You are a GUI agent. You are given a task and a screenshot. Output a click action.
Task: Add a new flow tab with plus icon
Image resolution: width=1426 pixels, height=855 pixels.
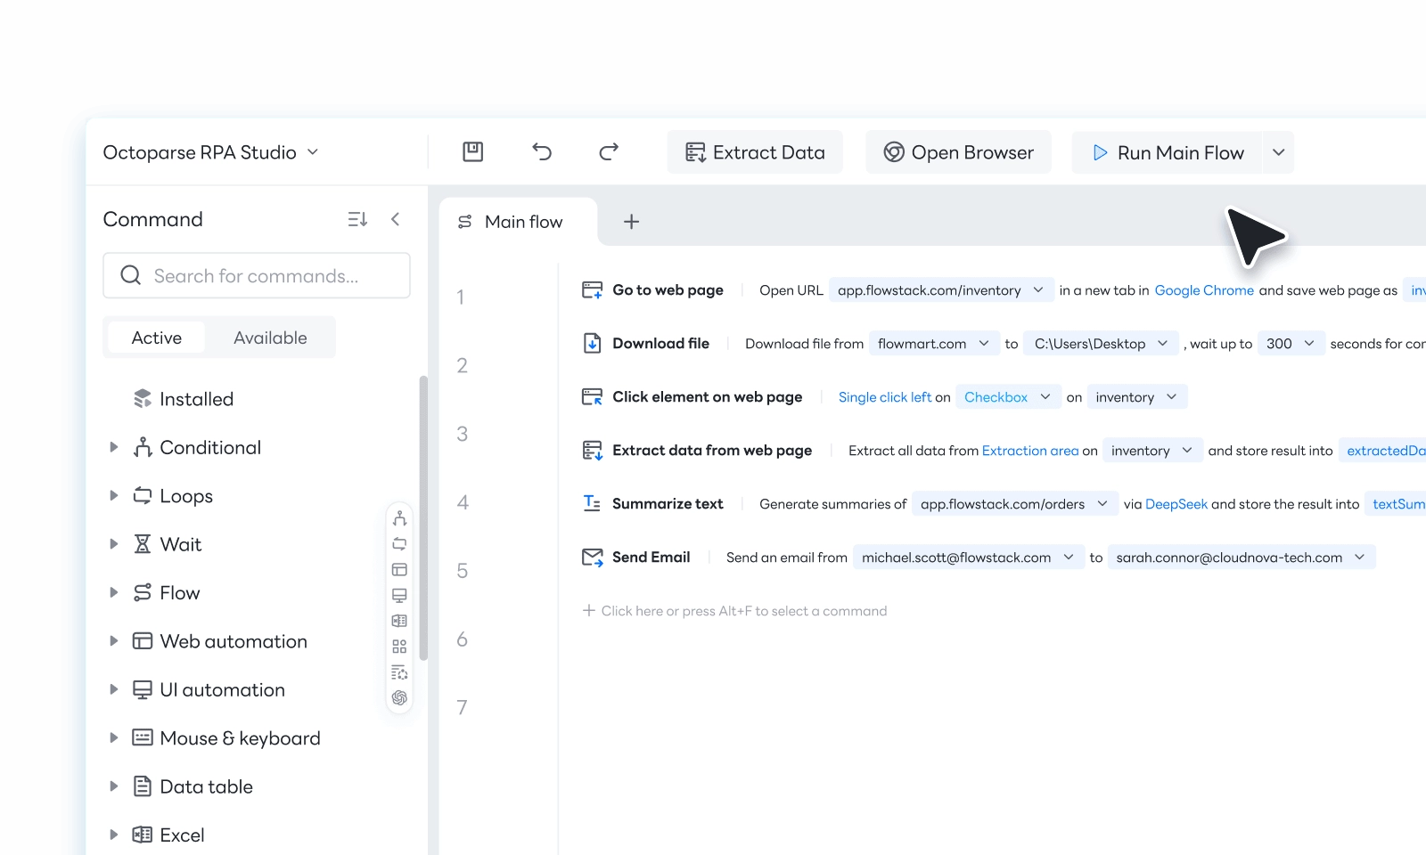[x=631, y=222]
